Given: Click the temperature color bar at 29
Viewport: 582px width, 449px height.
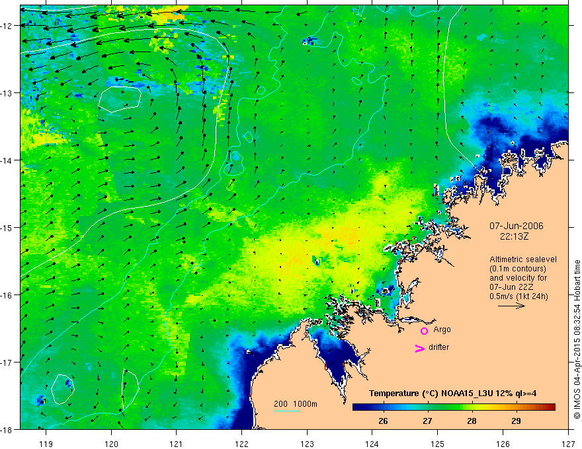Looking at the screenshot, I should tap(516, 407).
